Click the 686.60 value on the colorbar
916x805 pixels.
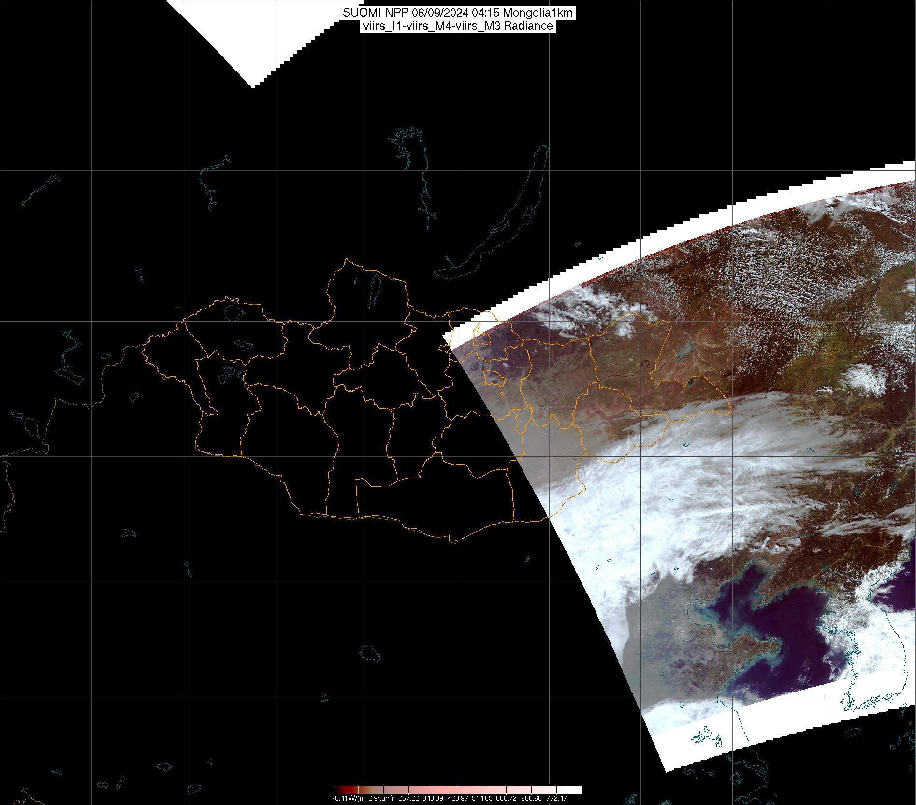534,798
